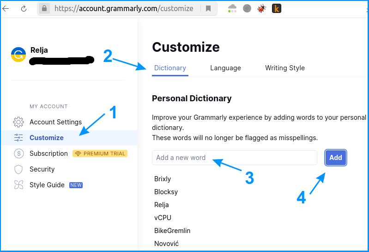The height and width of the screenshot is (252, 369).
Task: Click the 'MY ACCOUNT' section label
Action: pos(48,106)
